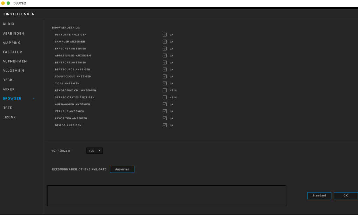Click the NEIN text beside Rekordbox XML
Screen dimensions: 358x215
coord(173,90)
